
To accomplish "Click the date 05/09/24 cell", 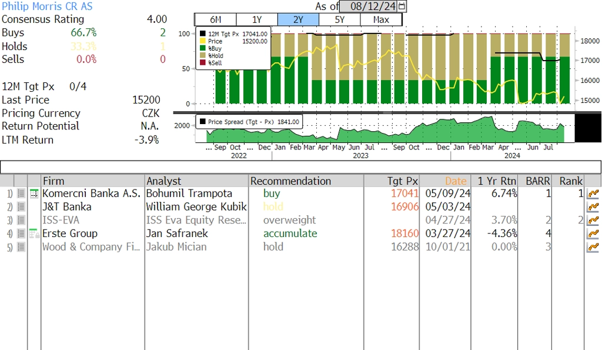I will (x=447, y=194).
